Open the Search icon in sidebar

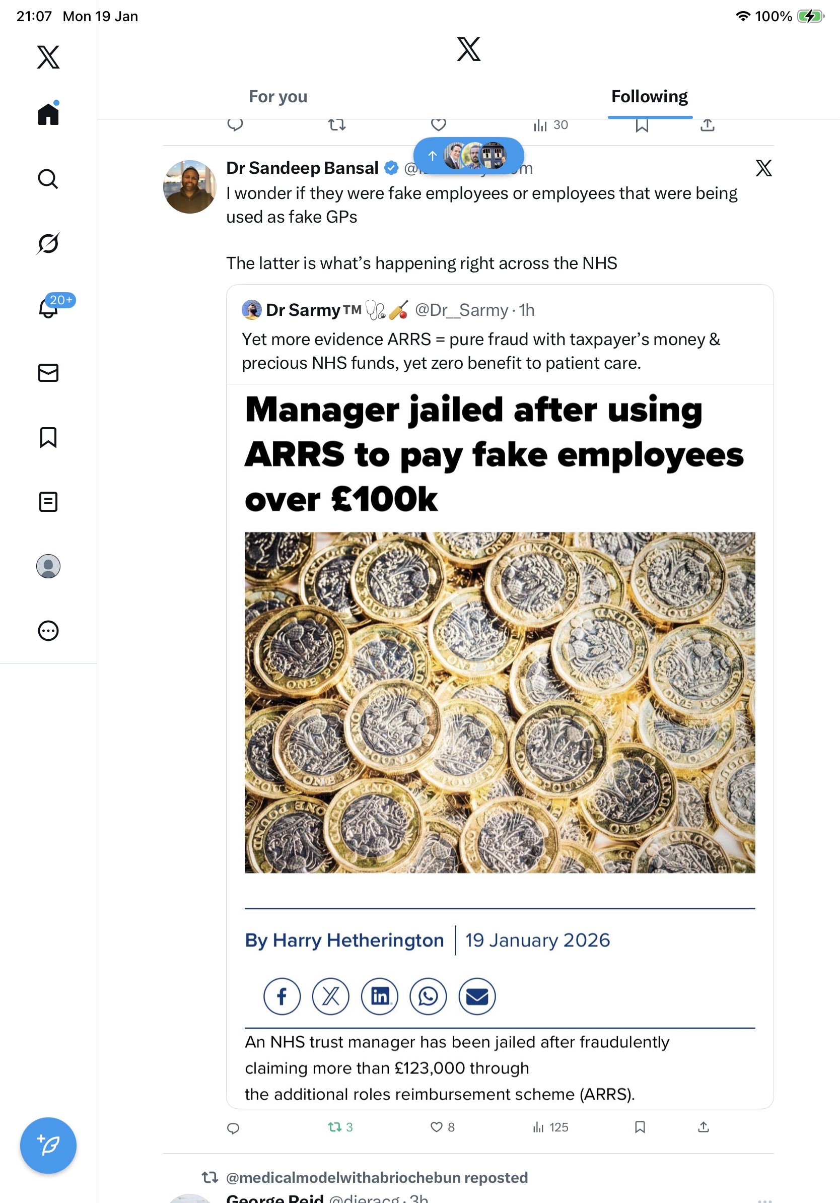[x=48, y=179]
